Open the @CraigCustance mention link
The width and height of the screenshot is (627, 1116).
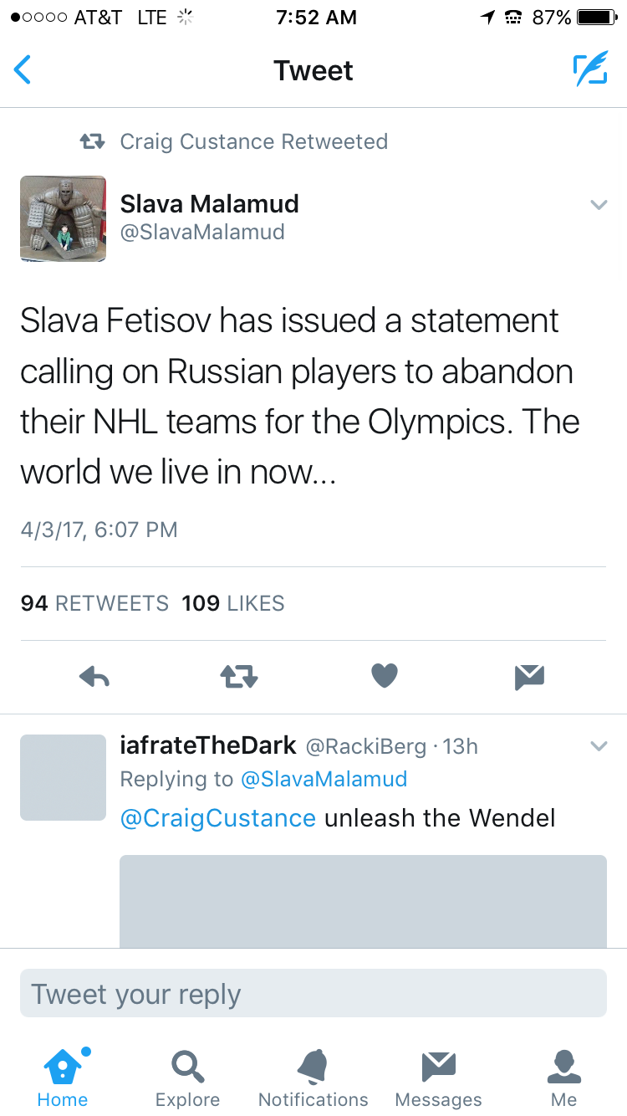coord(218,817)
